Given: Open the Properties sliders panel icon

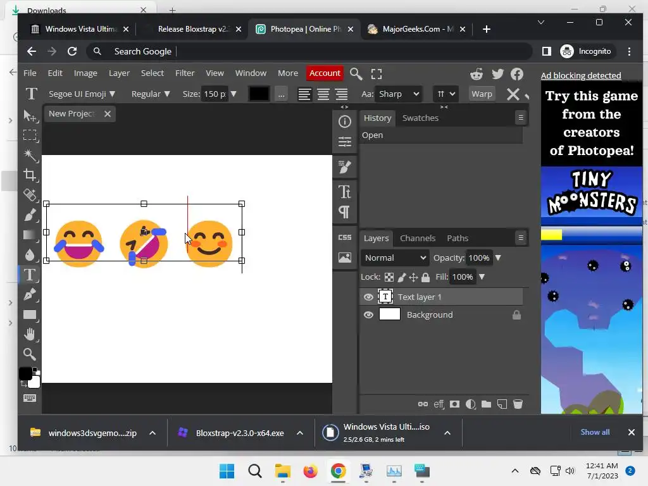Looking at the screenshot, I should (x=345, y=142).
